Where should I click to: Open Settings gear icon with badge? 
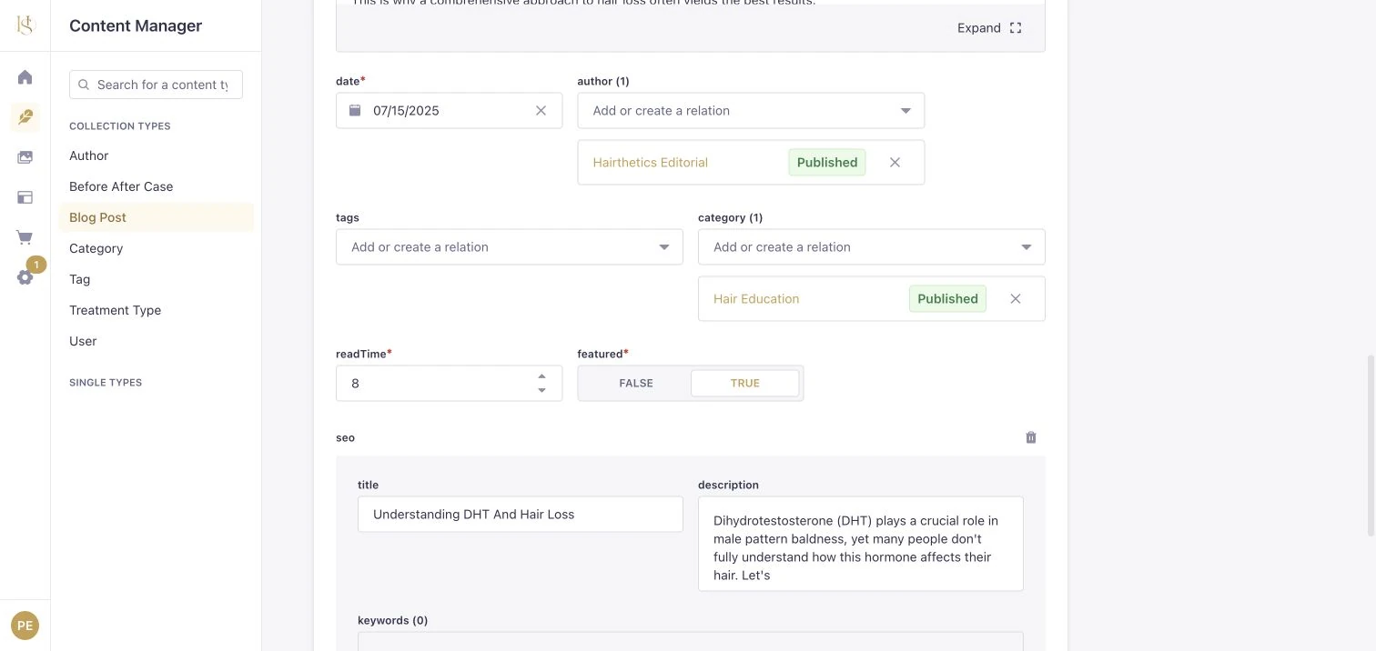(25, 277)
